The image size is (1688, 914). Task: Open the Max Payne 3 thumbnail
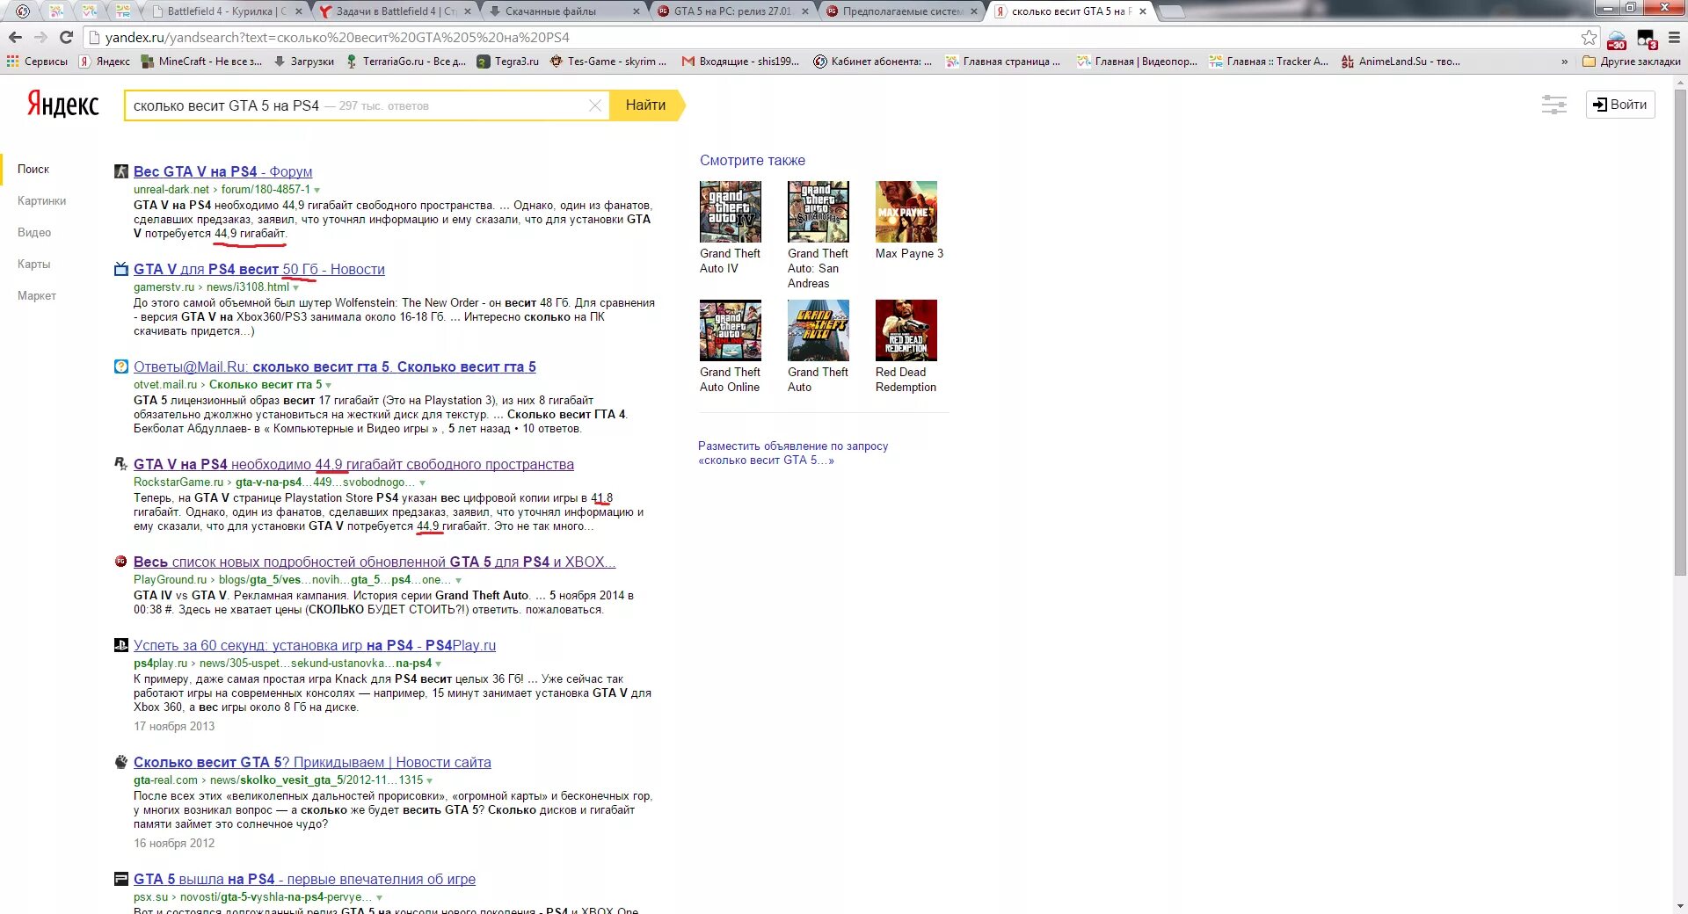click(x=906, y=212)
